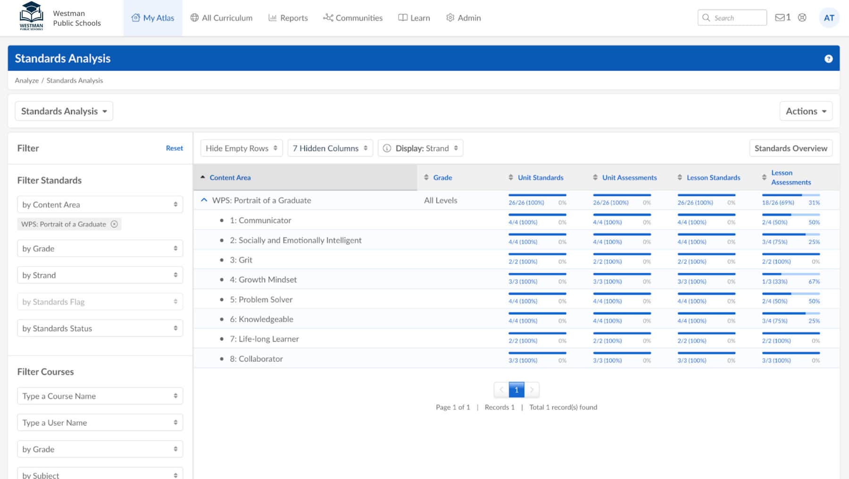Open the AT user avatar menu
This screenshot has height=479, width=849.
[829, 18]
